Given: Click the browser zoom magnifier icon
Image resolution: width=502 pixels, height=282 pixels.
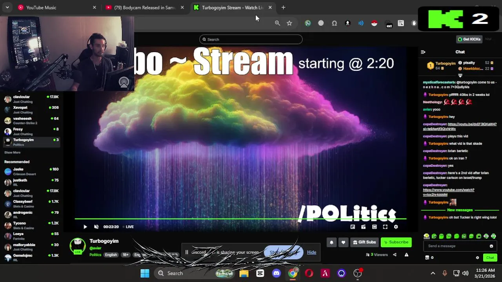Looking at the screenshot, I should coord(277,23).
